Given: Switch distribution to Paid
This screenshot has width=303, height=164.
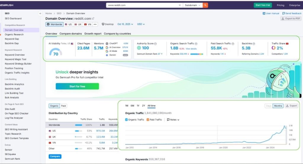Looking at the screenshot, I should click(63, 106).
